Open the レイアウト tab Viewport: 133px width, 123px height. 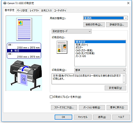pyautogui.click(x=34, y=11)
